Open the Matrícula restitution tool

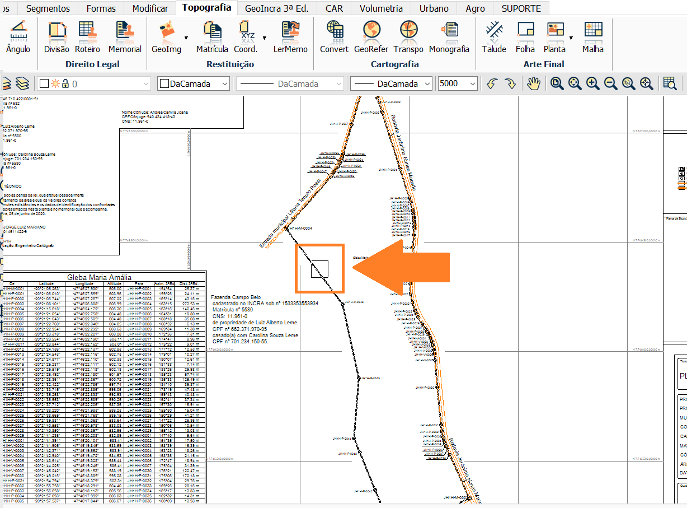point(212,37)
